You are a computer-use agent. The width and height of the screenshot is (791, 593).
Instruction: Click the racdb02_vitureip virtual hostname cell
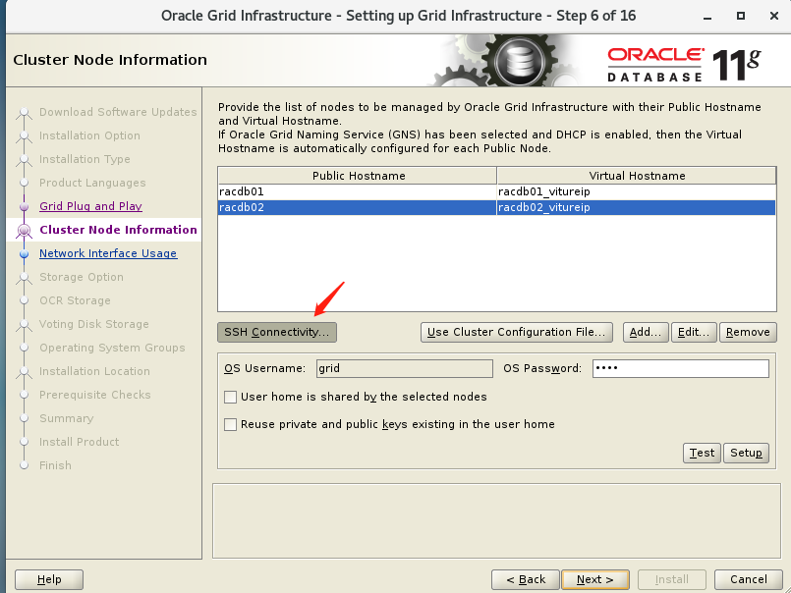point(636,207)
